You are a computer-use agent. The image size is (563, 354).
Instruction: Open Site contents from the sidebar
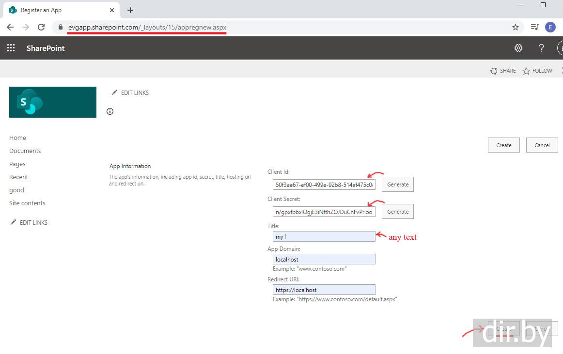27,203
